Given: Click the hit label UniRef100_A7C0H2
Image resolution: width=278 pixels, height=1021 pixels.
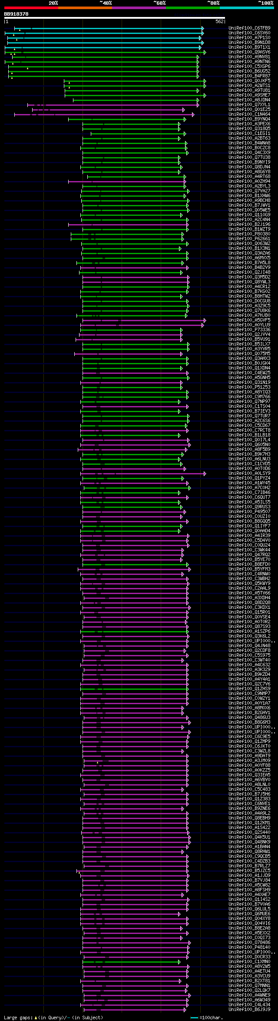Looking at the screenshot, I should coord(249,488).
